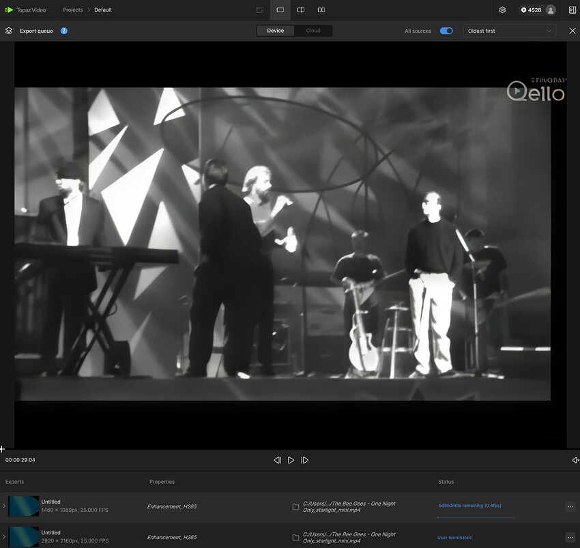Switch to the Cloud tab
The width and height of the screenshot is (580, 548).
coord(313,31)
